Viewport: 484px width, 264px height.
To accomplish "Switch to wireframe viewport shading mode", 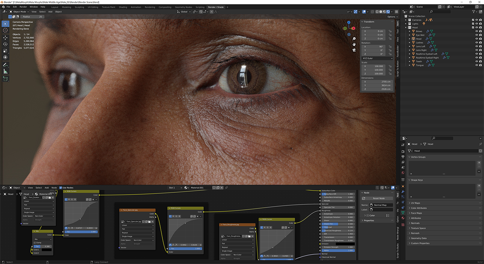I will 377,12.
